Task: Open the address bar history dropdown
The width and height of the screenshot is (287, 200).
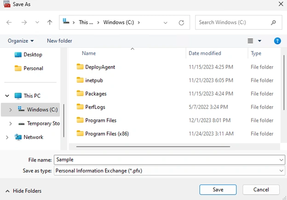Action: (166, 23)
